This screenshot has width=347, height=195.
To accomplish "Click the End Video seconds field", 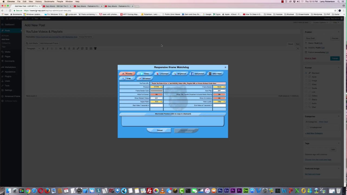I will (219, 105).
